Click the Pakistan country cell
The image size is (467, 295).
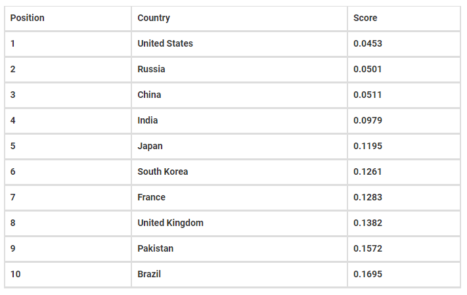[x=156, y=248]
